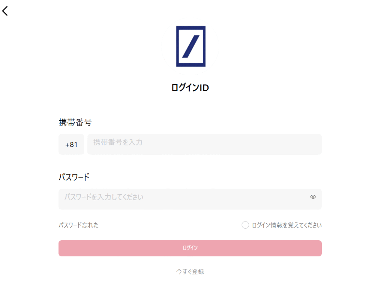384x286 pixels.
Task: Select the +81 country code box
Action: point(71,144)
